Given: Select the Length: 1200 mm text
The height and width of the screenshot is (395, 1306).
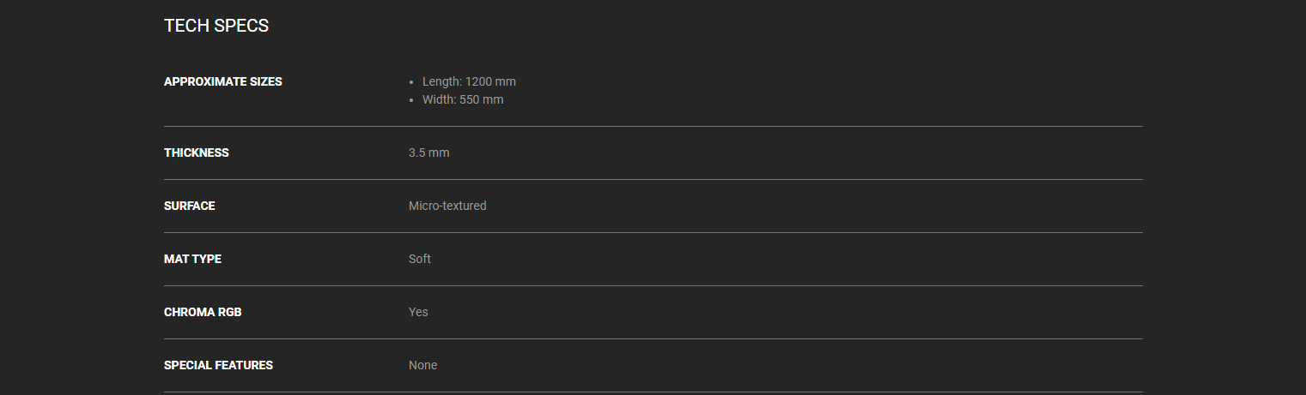Looking at the screenshot, I should click(x=469, y=81).
